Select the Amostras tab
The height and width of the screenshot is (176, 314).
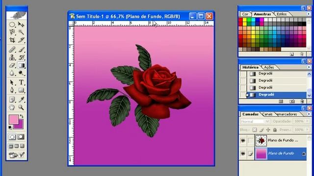262,14
